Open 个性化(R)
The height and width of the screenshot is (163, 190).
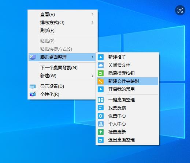[x=63, y=94]
